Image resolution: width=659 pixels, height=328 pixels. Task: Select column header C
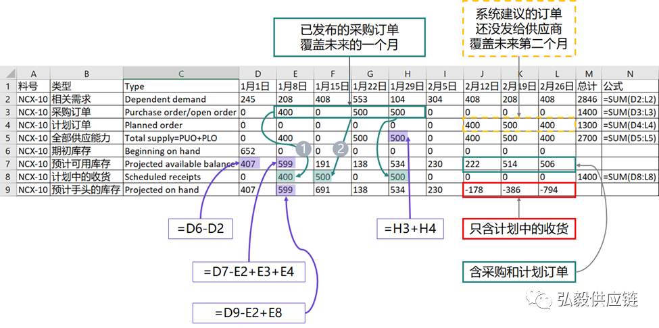coord(181,74)
